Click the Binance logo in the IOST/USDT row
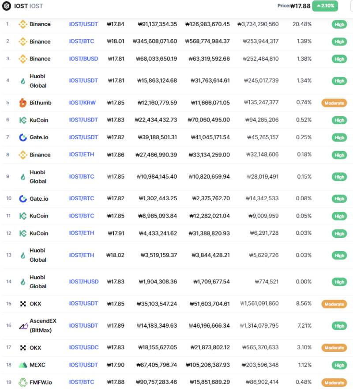 23,24
